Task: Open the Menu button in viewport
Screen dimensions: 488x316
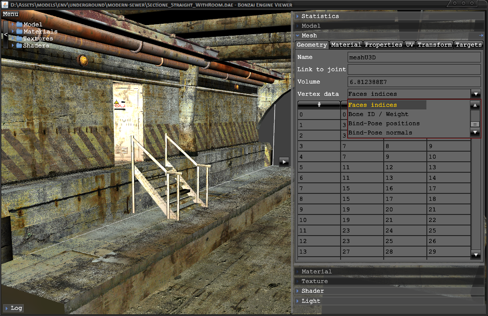Action: click(x=11, y=14)
